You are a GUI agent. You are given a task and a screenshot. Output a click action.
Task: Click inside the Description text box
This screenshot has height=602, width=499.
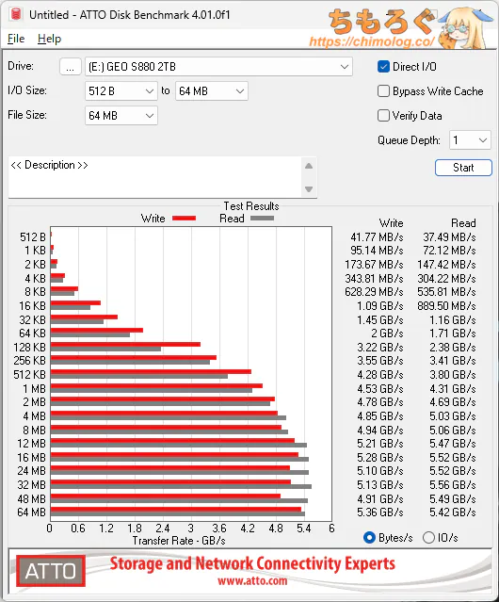pyautogui.click(x=155, y=176)
